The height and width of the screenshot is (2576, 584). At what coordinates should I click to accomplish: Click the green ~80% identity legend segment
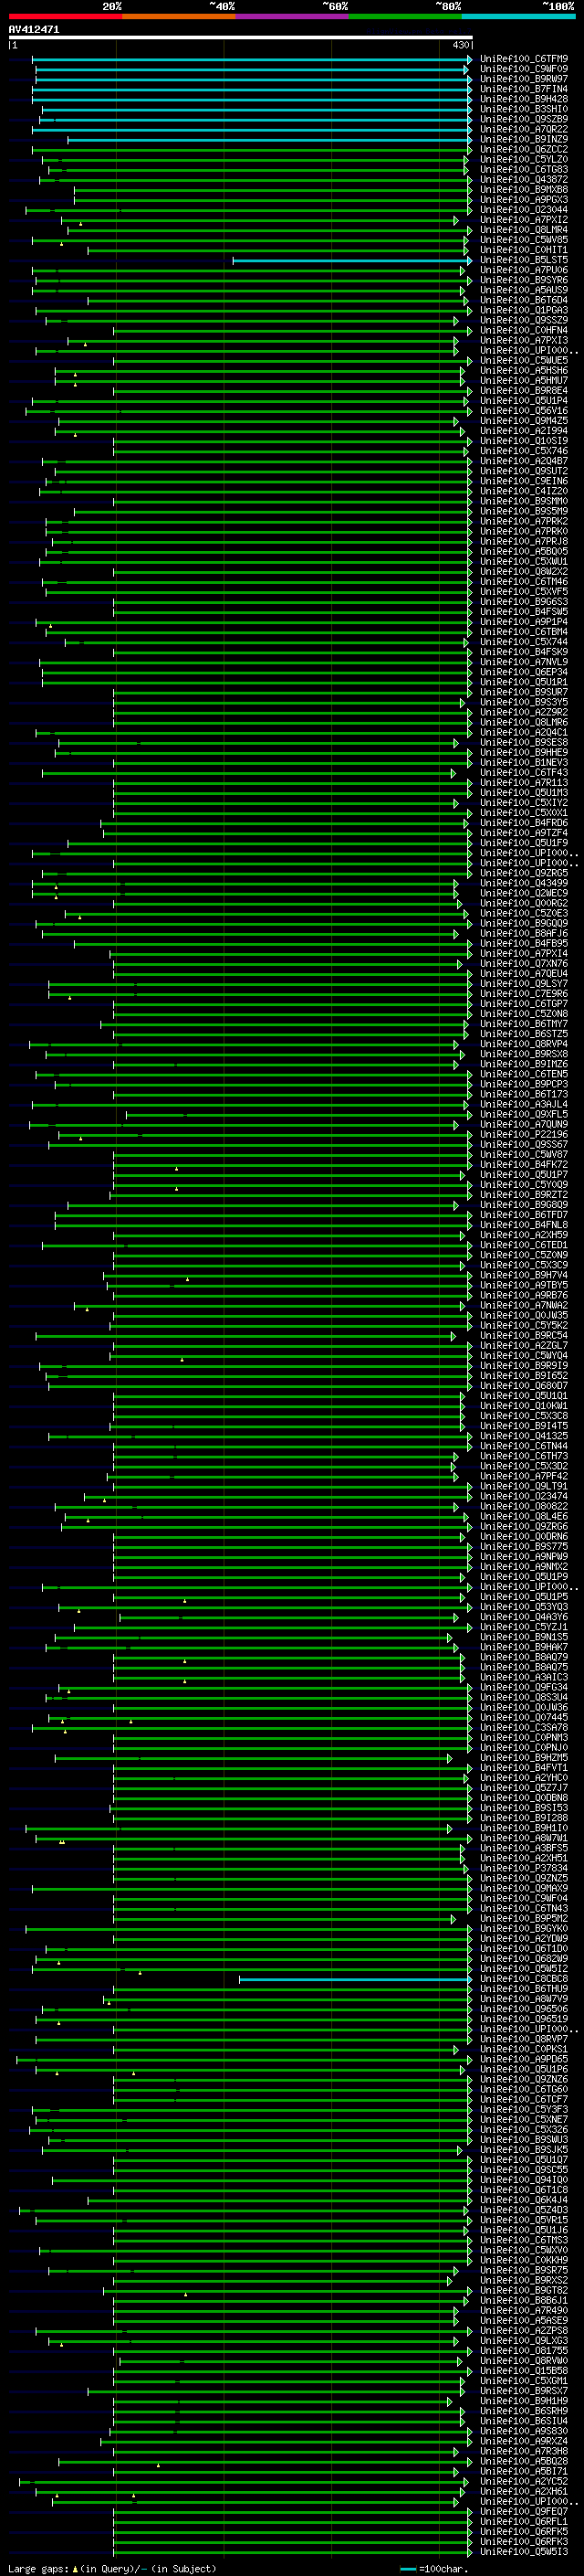(x=405, y=16)
